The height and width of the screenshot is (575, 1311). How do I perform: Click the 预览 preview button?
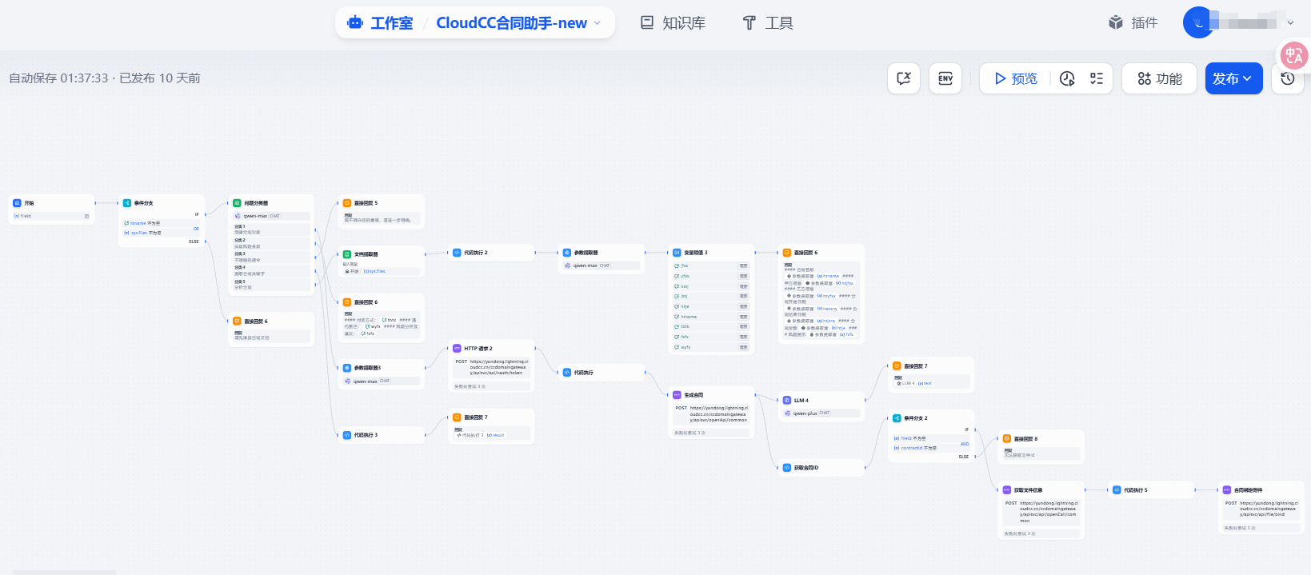(x=1015, y=78)
